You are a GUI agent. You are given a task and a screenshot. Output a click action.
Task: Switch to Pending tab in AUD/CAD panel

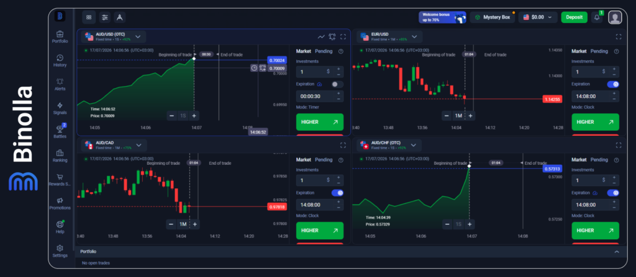[x=324, y=159]
